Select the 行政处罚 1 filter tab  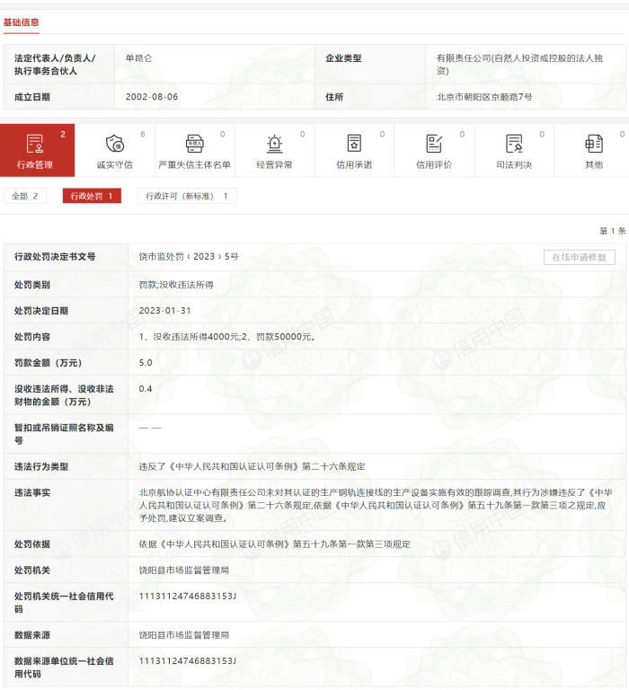point(92,196)
